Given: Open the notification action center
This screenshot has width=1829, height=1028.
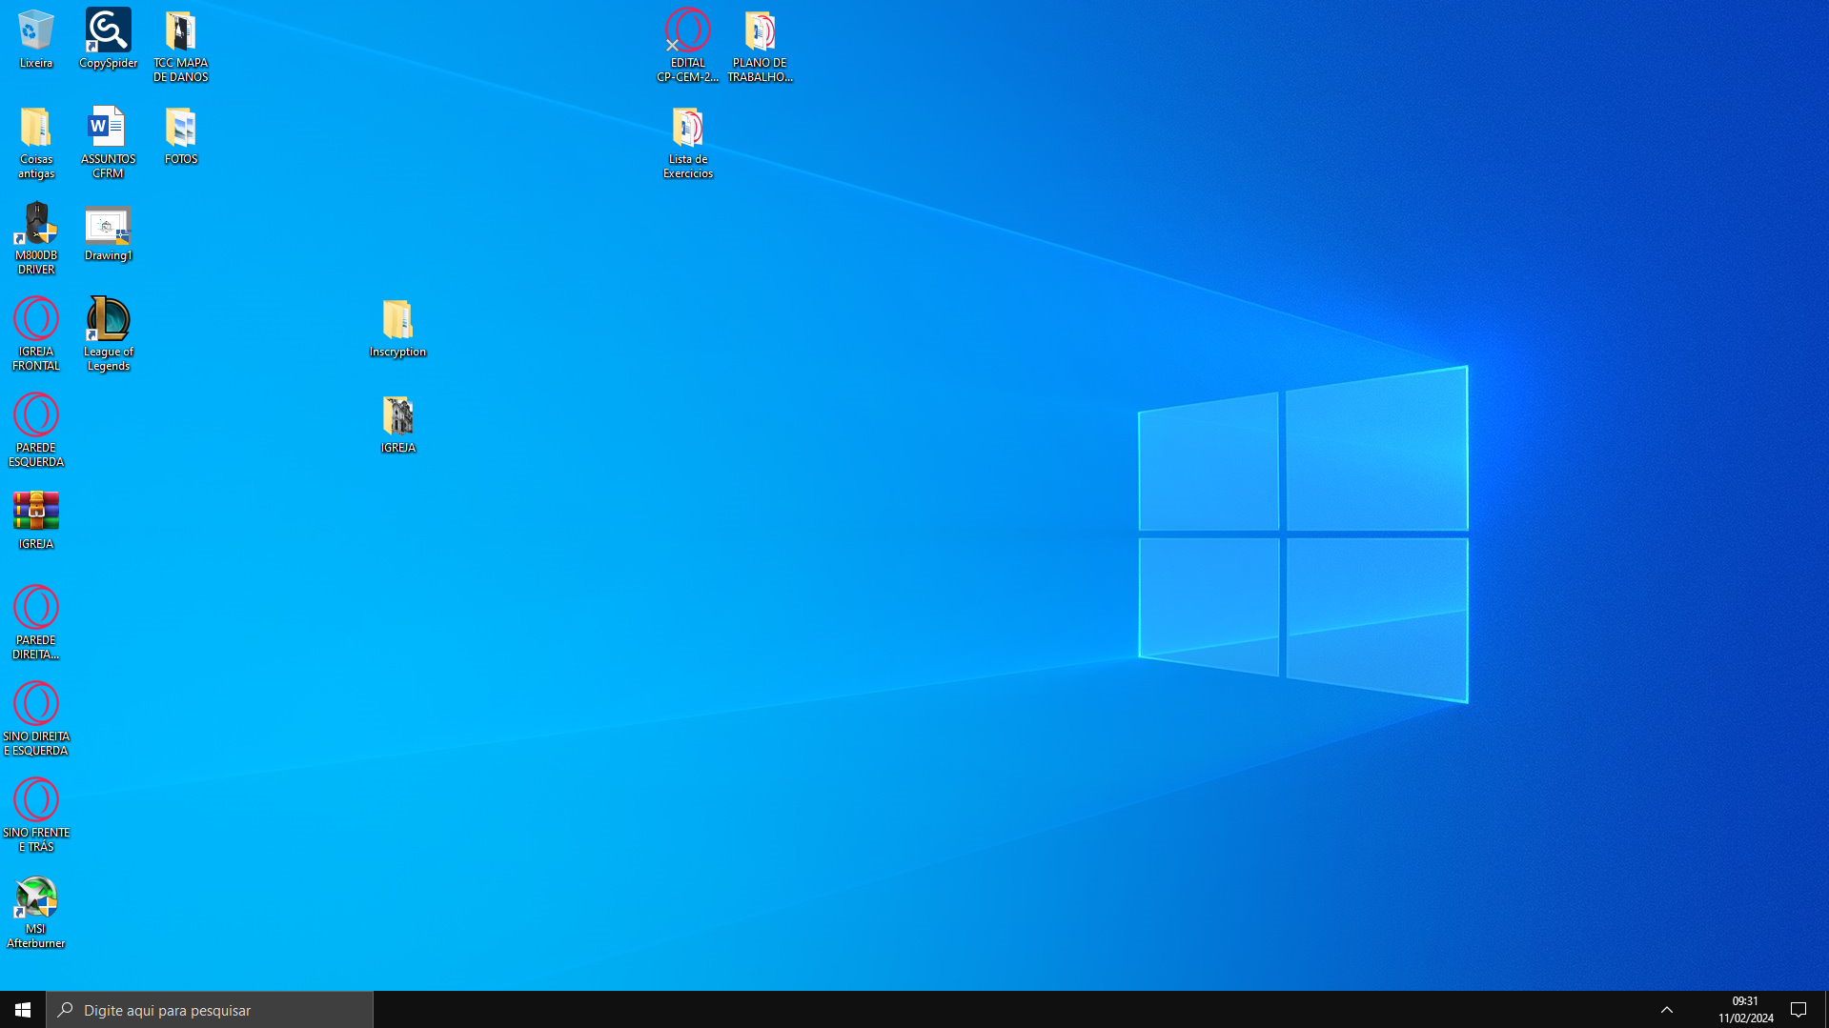Looking at the screenshot, I should coord(1799,1009).
